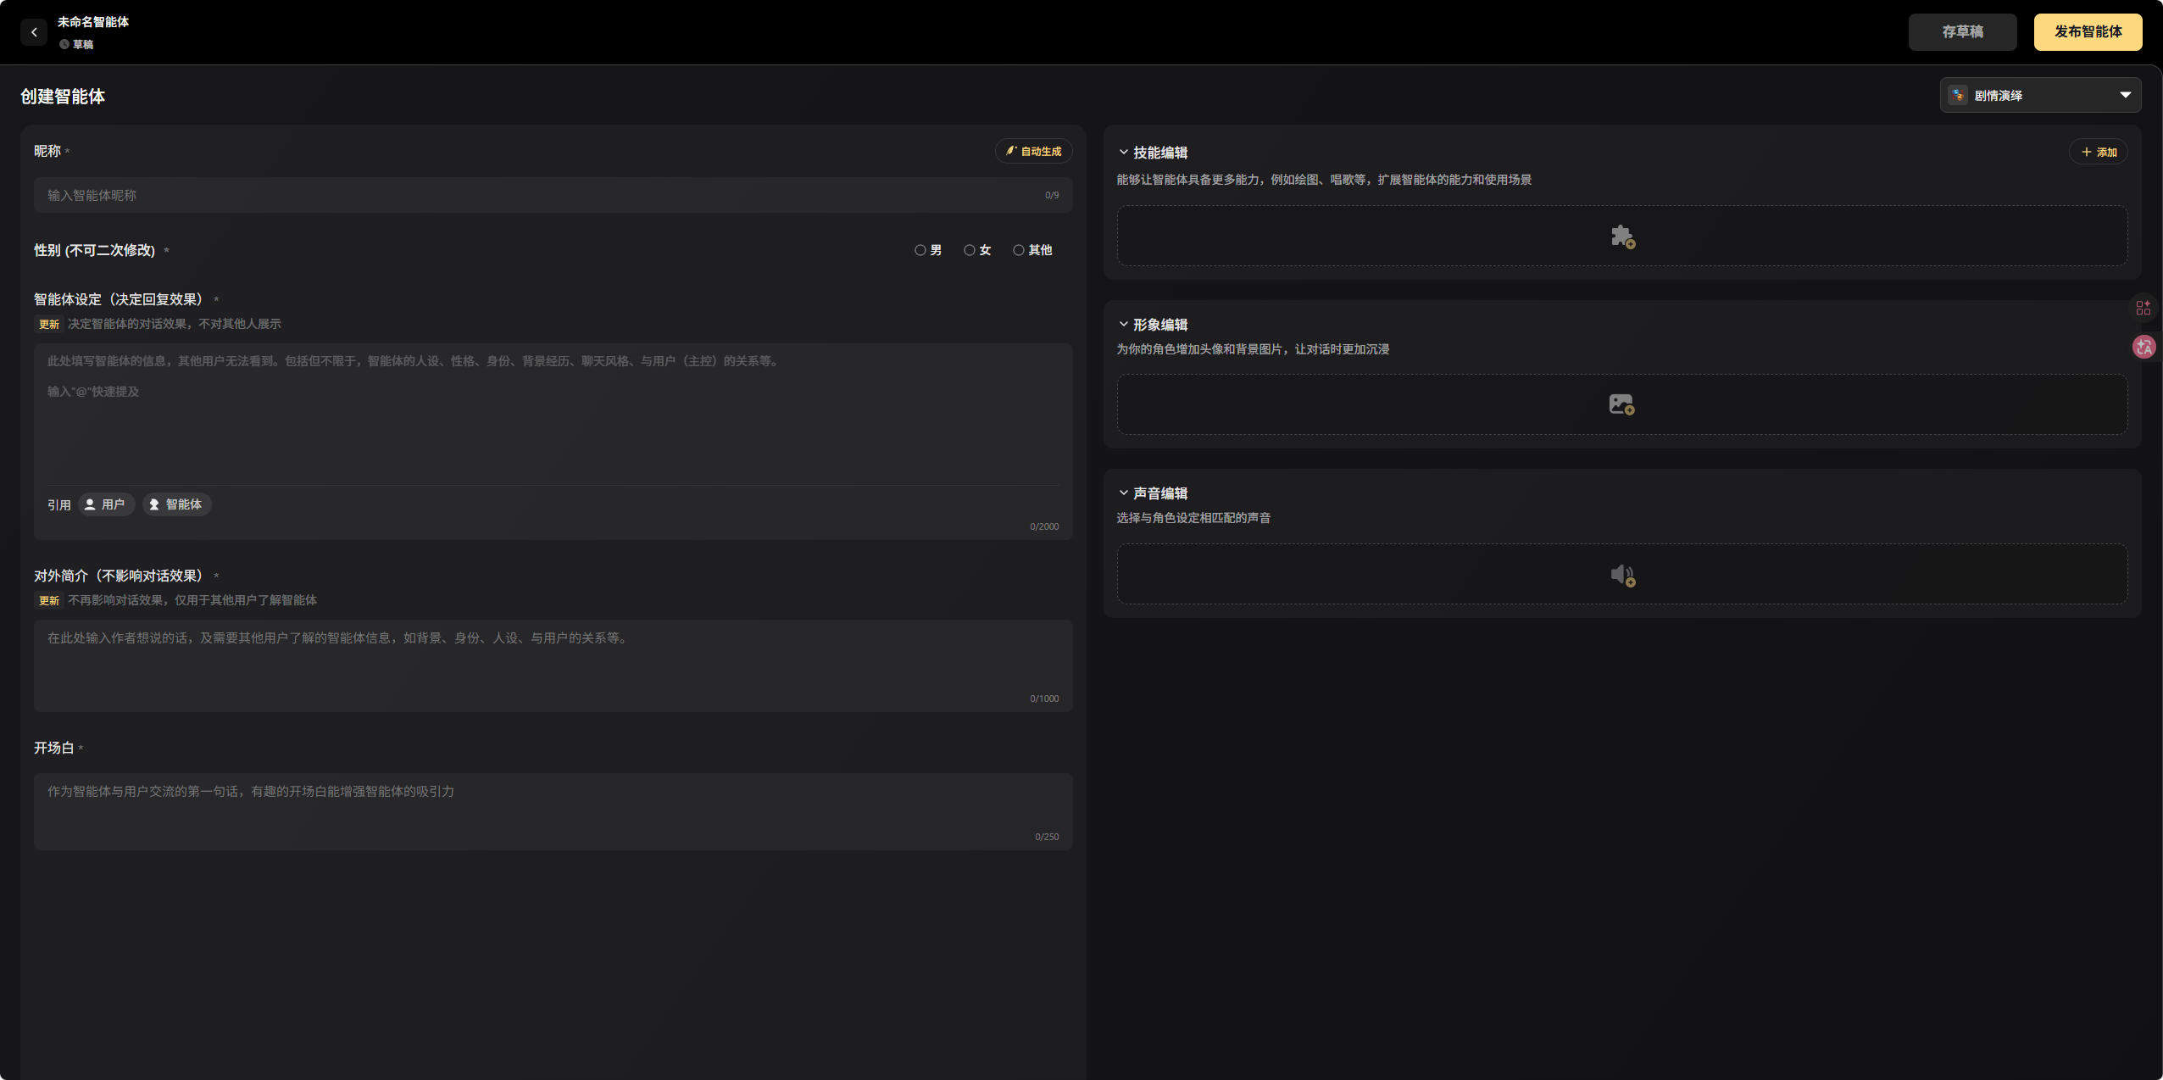Viewport: 2163px width, 1080px height.
Task: Select the 女 gender radio button
Action: [x=969, y=250]
